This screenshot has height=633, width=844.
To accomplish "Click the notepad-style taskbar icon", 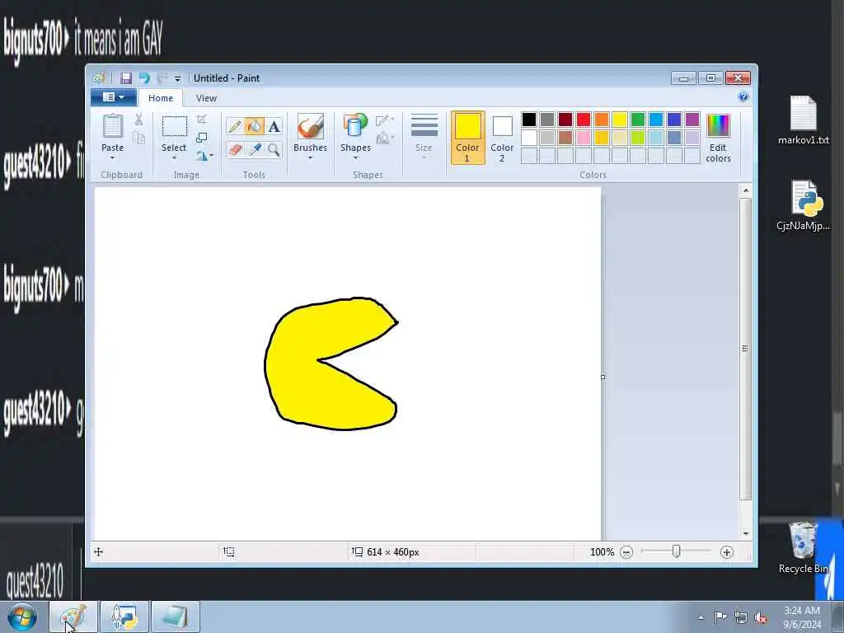I will click(176, 617).
